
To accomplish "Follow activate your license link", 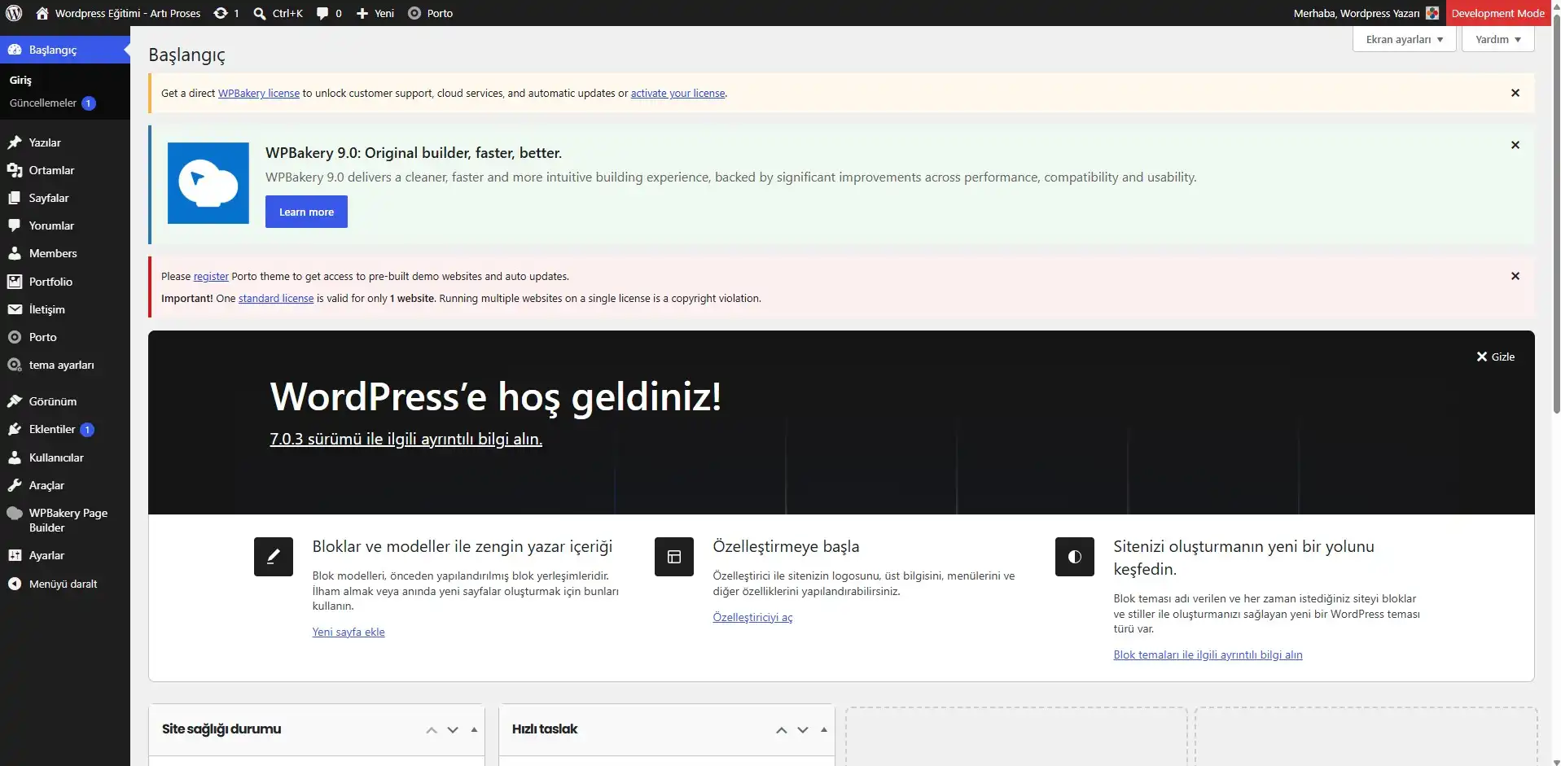I will pos(677,94).
